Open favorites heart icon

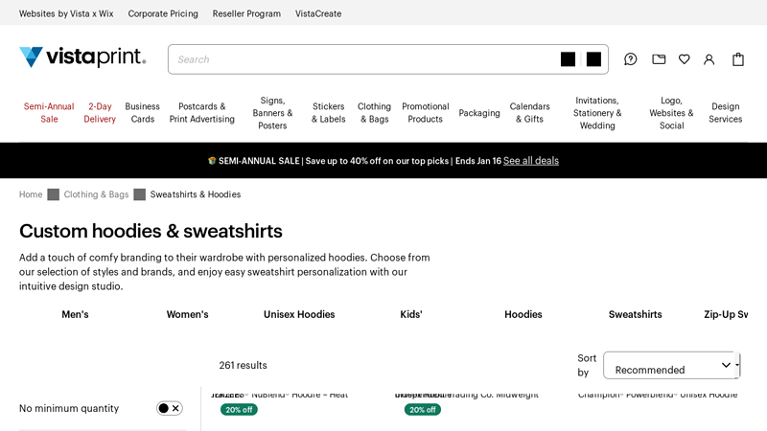pos(685,59)
